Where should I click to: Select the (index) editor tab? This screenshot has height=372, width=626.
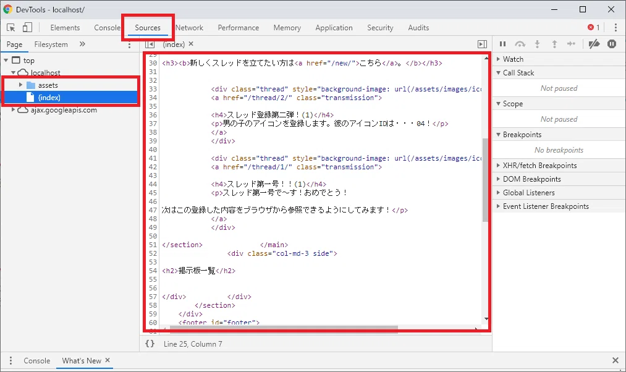point(174,44)
